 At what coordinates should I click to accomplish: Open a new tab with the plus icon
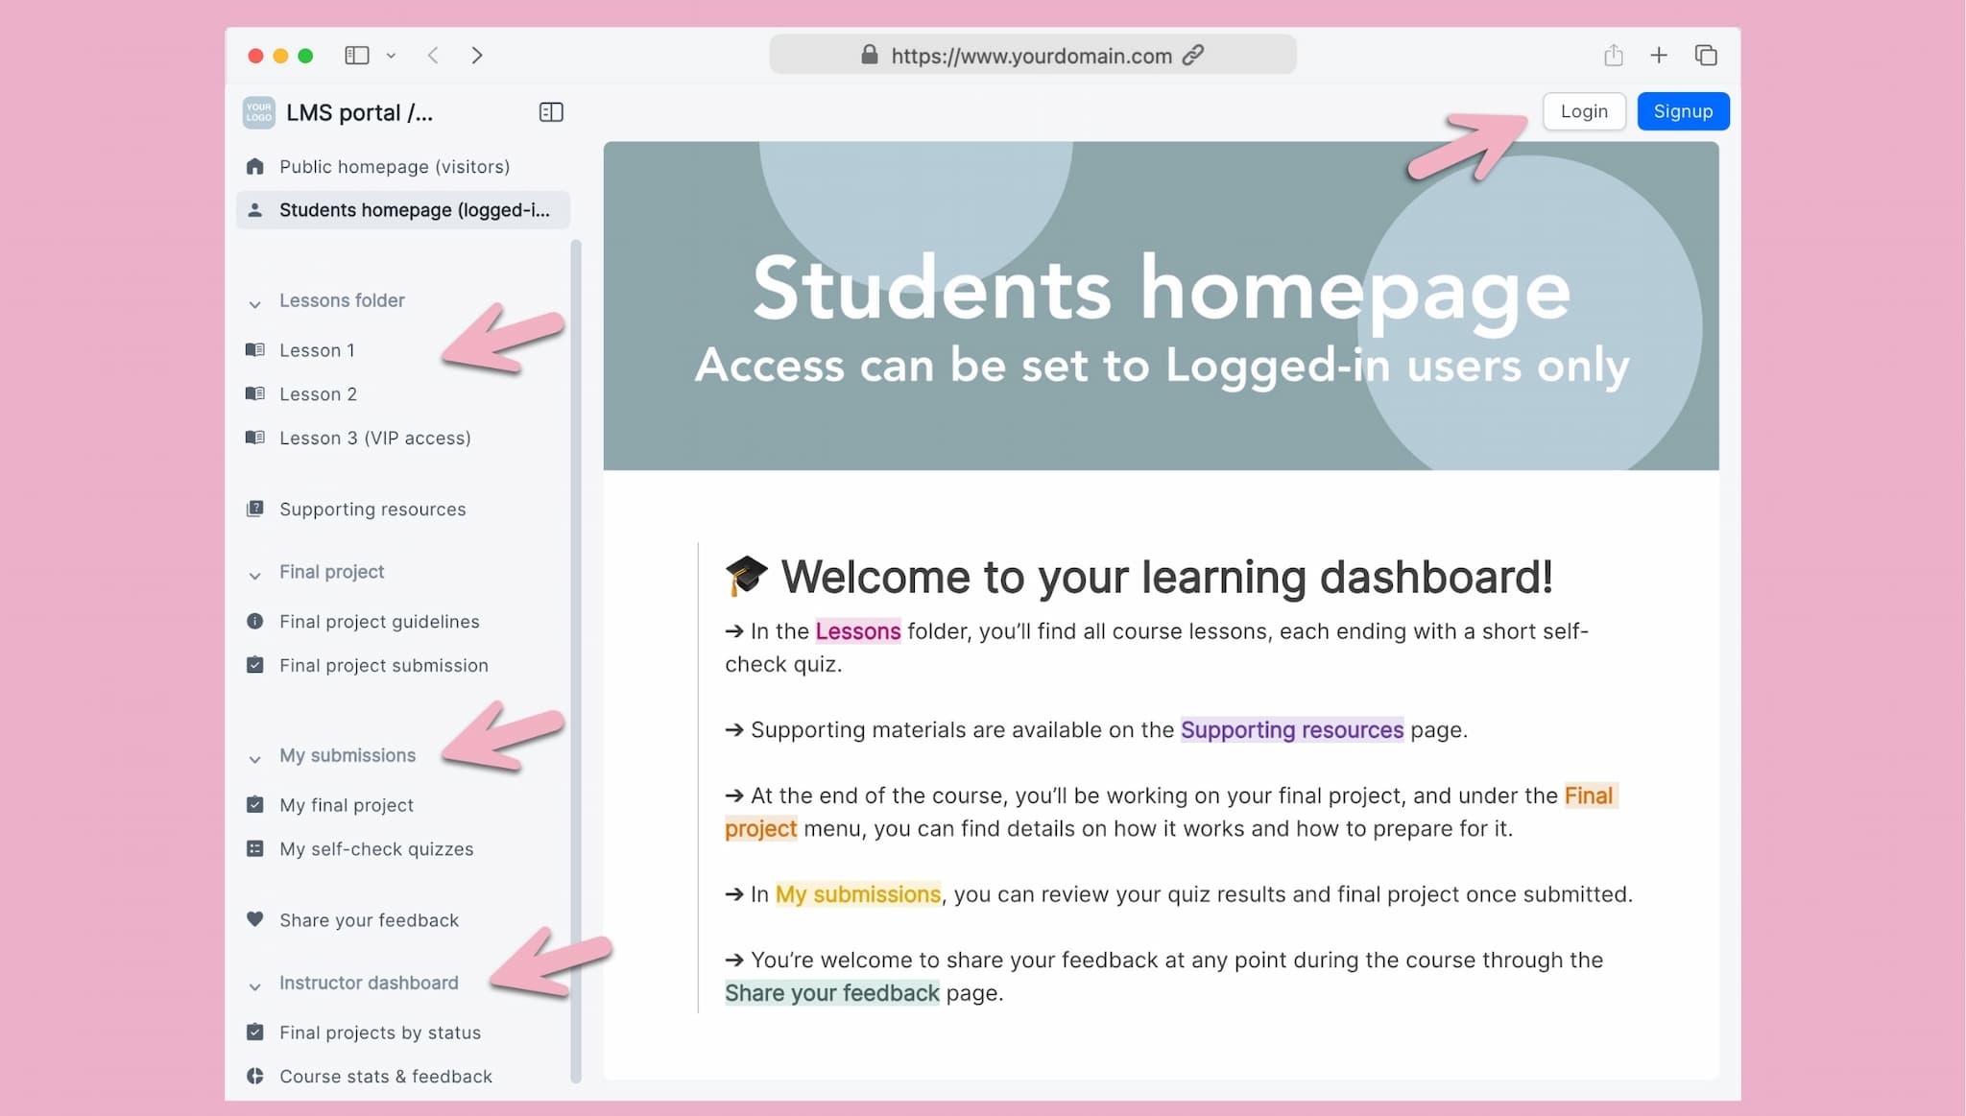click(x=1659, y=55)
